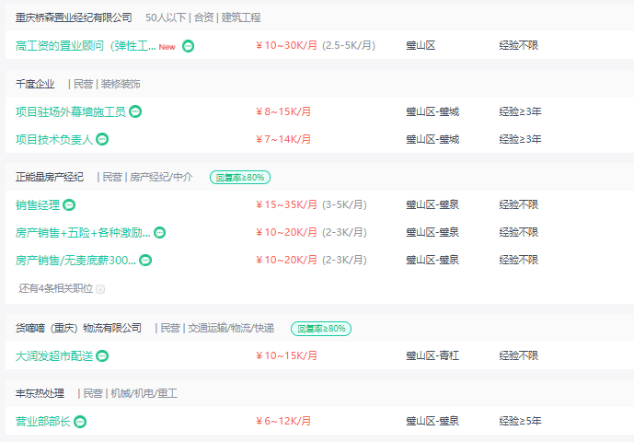The height and width of the screenshot is (442, 634).
Task: Open the 大润发超市配送 job listing
Action: pyautogui.click(x=54, y=356)
